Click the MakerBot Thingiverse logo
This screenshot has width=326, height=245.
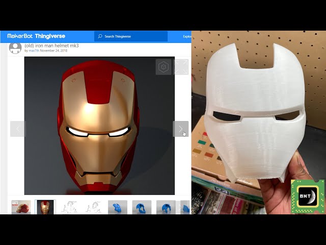coord(36,36)
